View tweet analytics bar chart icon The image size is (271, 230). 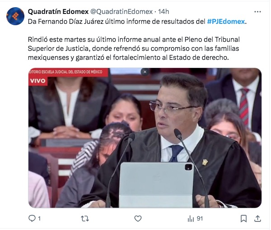pyautogui.click(x=191, y=219)
